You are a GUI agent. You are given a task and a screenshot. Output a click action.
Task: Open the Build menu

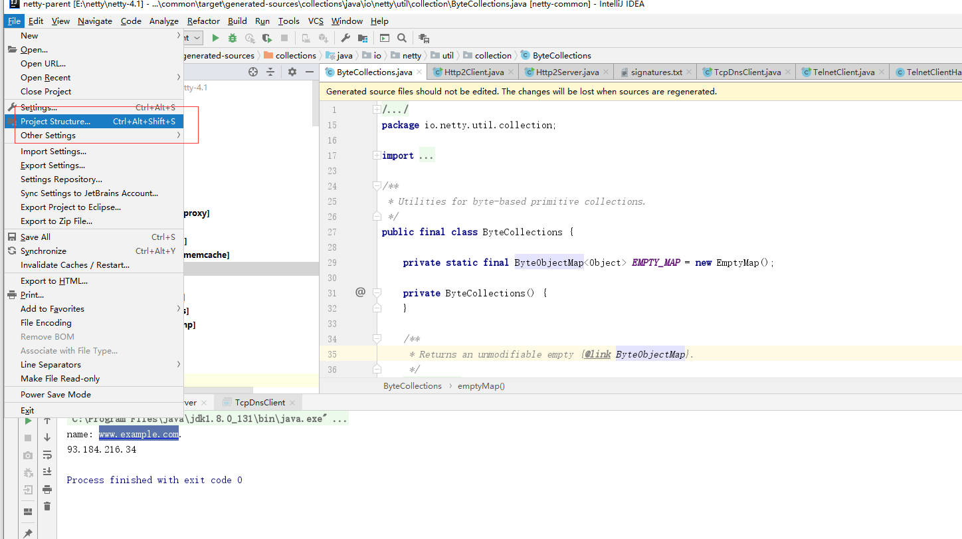click(237, 21)
